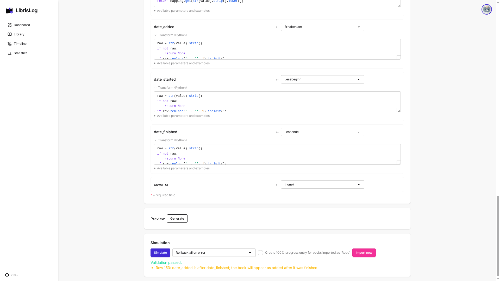500x281 pixels.
Task: Click the arrow icon beside date_added mapping
Action: 277,27
